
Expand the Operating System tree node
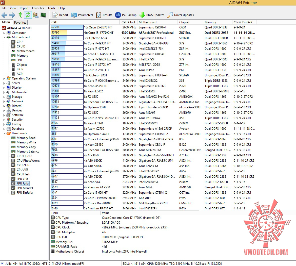click(4, 78)
